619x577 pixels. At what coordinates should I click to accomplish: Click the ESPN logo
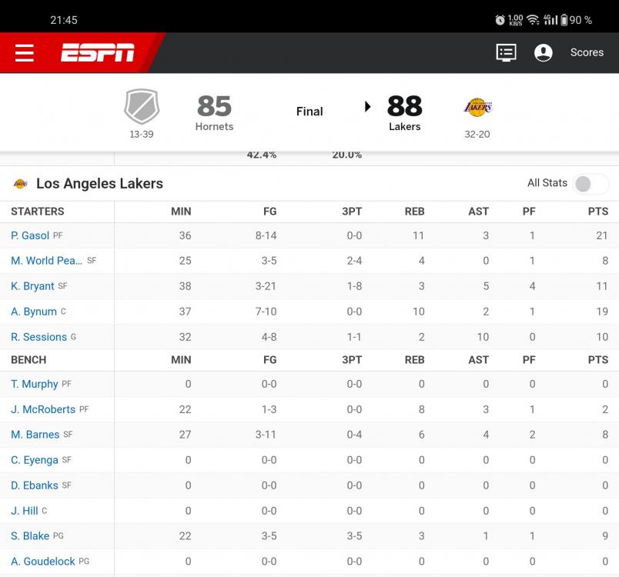coord(98,52)
